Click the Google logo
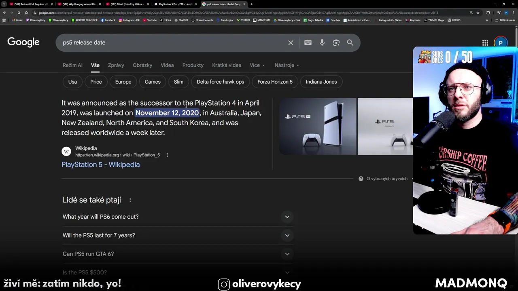The height and width of the screenshot is (291, 518). [x=23, y=42]
